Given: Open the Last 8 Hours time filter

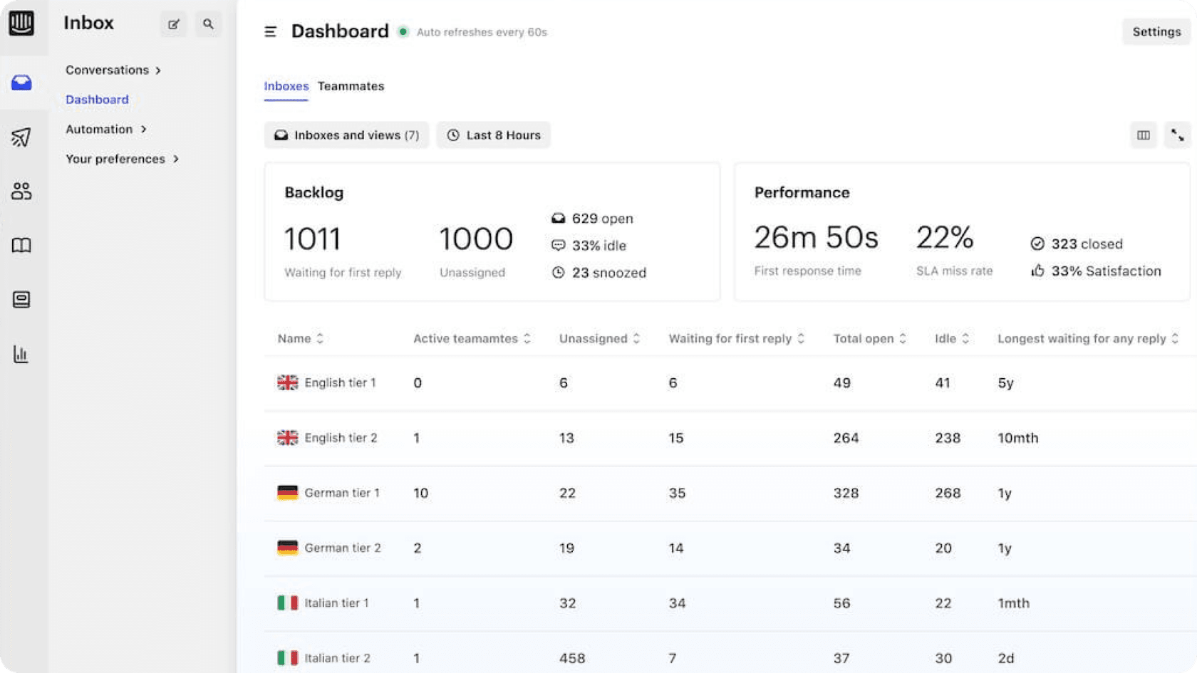Looking at the screenshot, I should tap(494, 135).
